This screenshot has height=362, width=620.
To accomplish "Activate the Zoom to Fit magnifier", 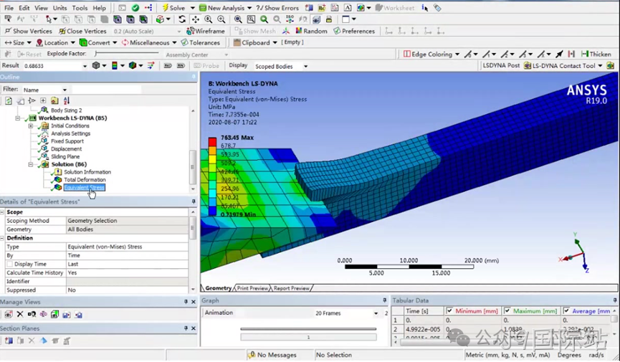I will click(x=238, y=19).
